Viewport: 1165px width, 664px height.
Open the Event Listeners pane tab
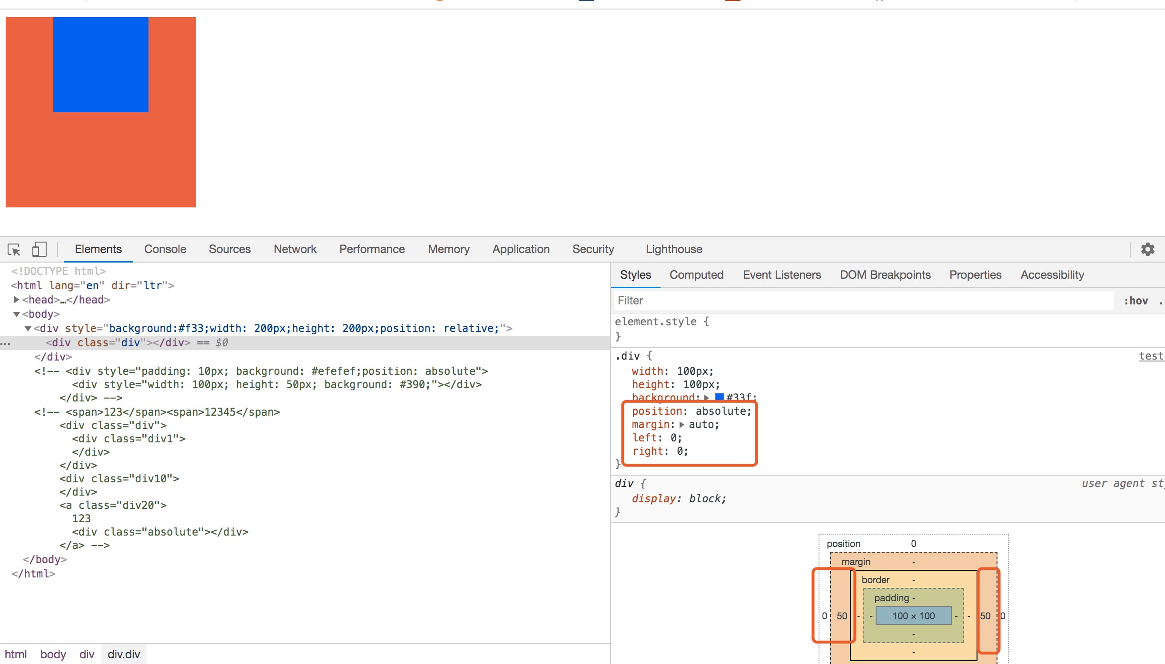(x=782, y=275)
